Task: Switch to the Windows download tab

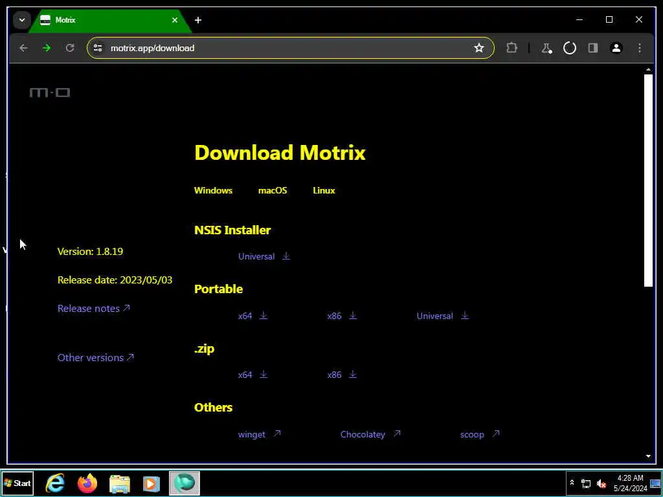Action: click(213, 190)
